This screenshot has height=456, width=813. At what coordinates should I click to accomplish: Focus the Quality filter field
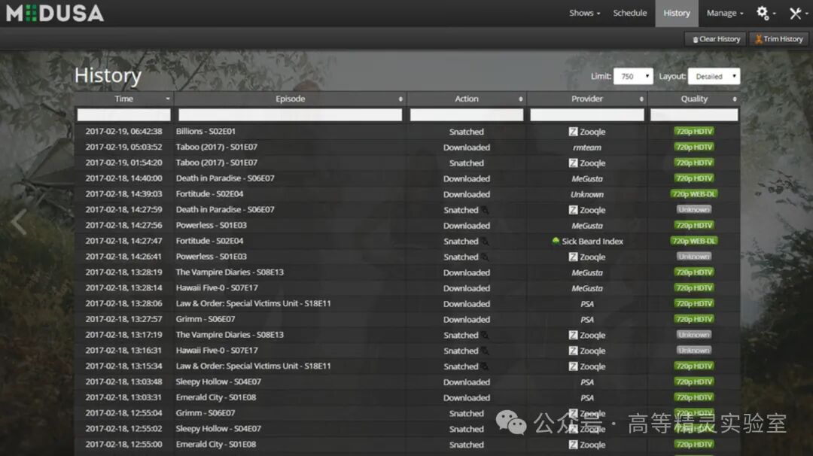[x=694, y=114]
